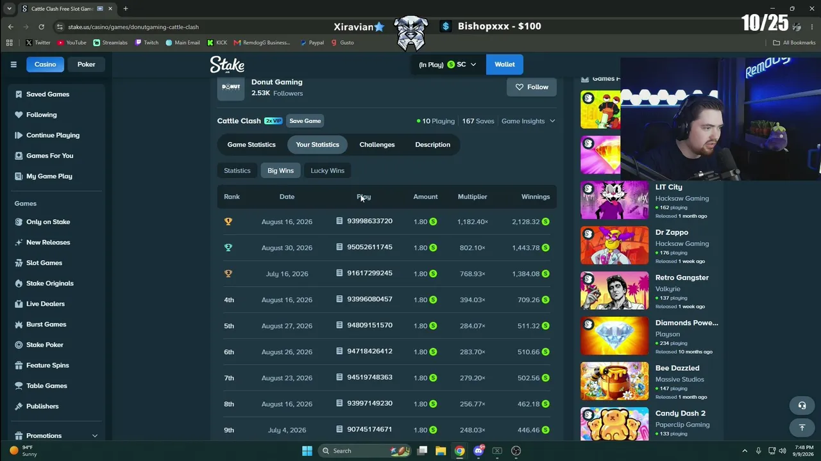This screenshot has width=821, height=461.
Task: Open Slot Games in the sidebar
Action: 44,263
